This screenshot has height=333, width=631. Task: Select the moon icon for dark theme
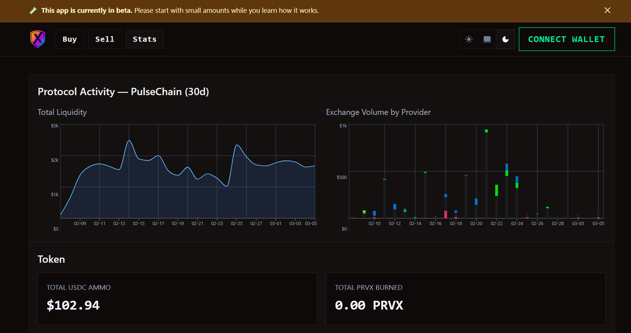[505, 39]
